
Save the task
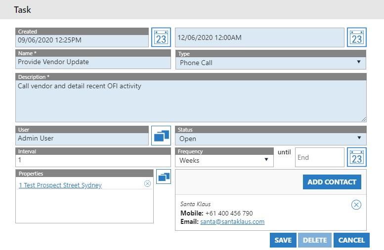(x=283, y=240)
